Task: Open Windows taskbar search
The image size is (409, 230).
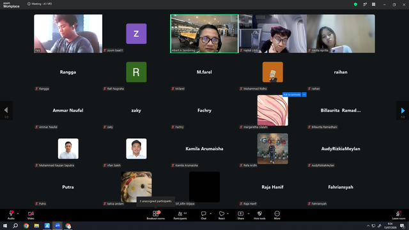Action: pyautogui.click(x=15, y=226)
